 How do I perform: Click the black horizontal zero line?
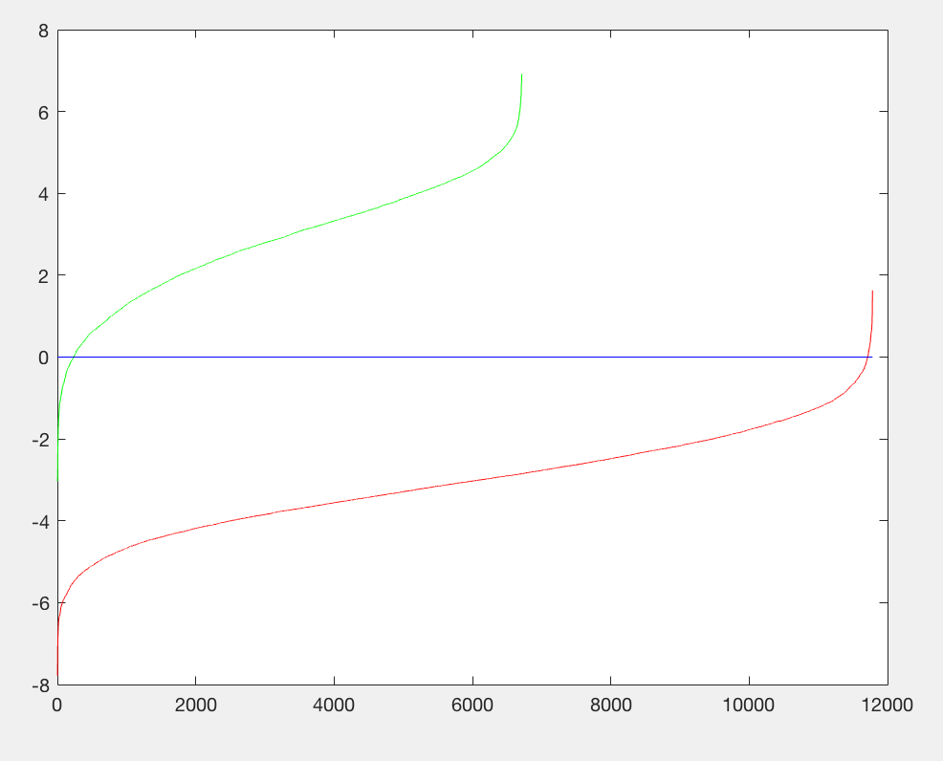[478, 357]
